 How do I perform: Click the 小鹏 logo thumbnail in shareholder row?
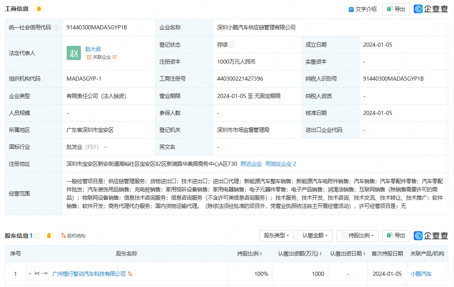pos(41,273)
